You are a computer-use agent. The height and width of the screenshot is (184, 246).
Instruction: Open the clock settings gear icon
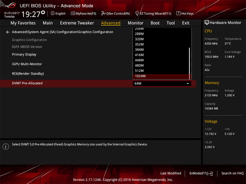point(43,12)
